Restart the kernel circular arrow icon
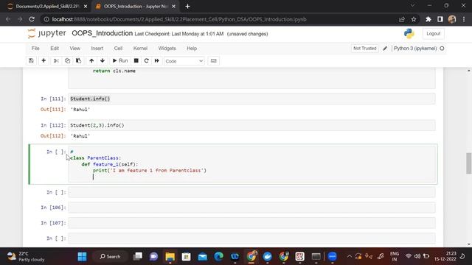The height and width of the screenshot is (265, 472). (146, 60)
